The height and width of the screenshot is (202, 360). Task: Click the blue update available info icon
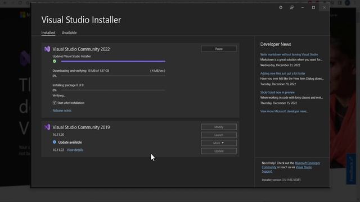click(x=55, y=142)
